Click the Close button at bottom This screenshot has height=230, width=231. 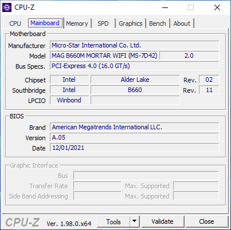pyautogui.click(x=207, y=221)
